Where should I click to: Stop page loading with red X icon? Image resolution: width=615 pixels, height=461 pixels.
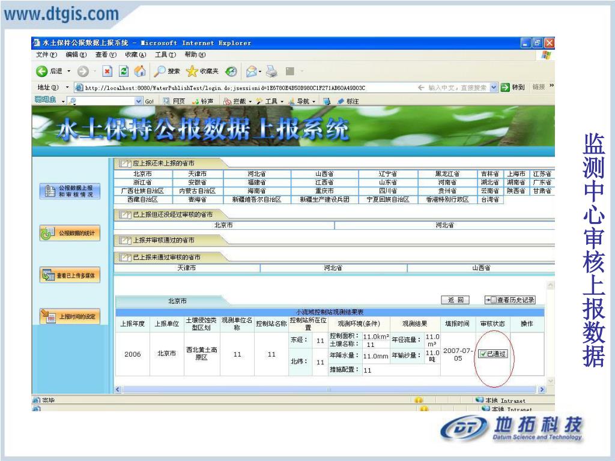107,71
